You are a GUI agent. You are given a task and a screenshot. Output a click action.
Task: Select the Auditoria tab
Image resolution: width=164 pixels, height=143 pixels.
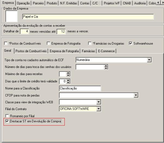click(x=140, y=3)
